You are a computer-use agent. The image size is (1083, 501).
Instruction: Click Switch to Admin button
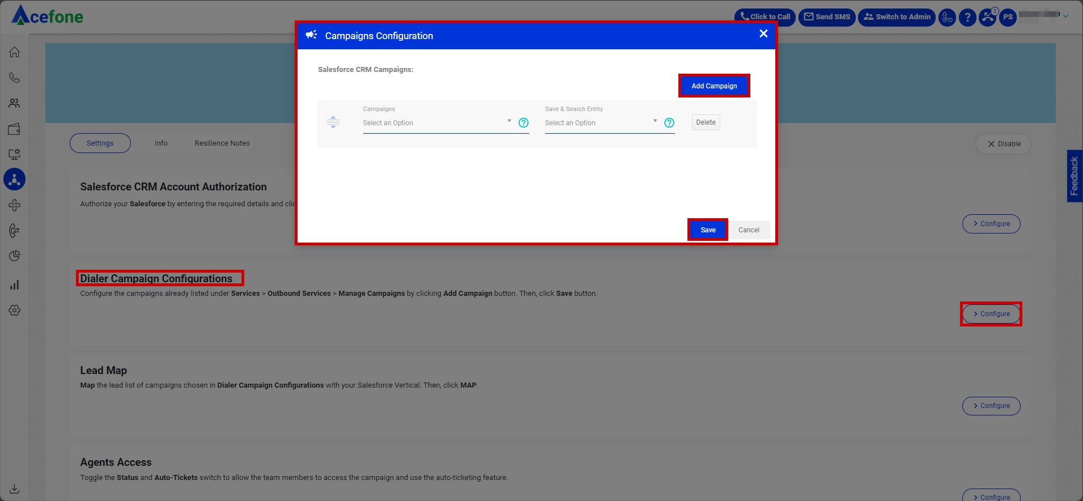897,17
